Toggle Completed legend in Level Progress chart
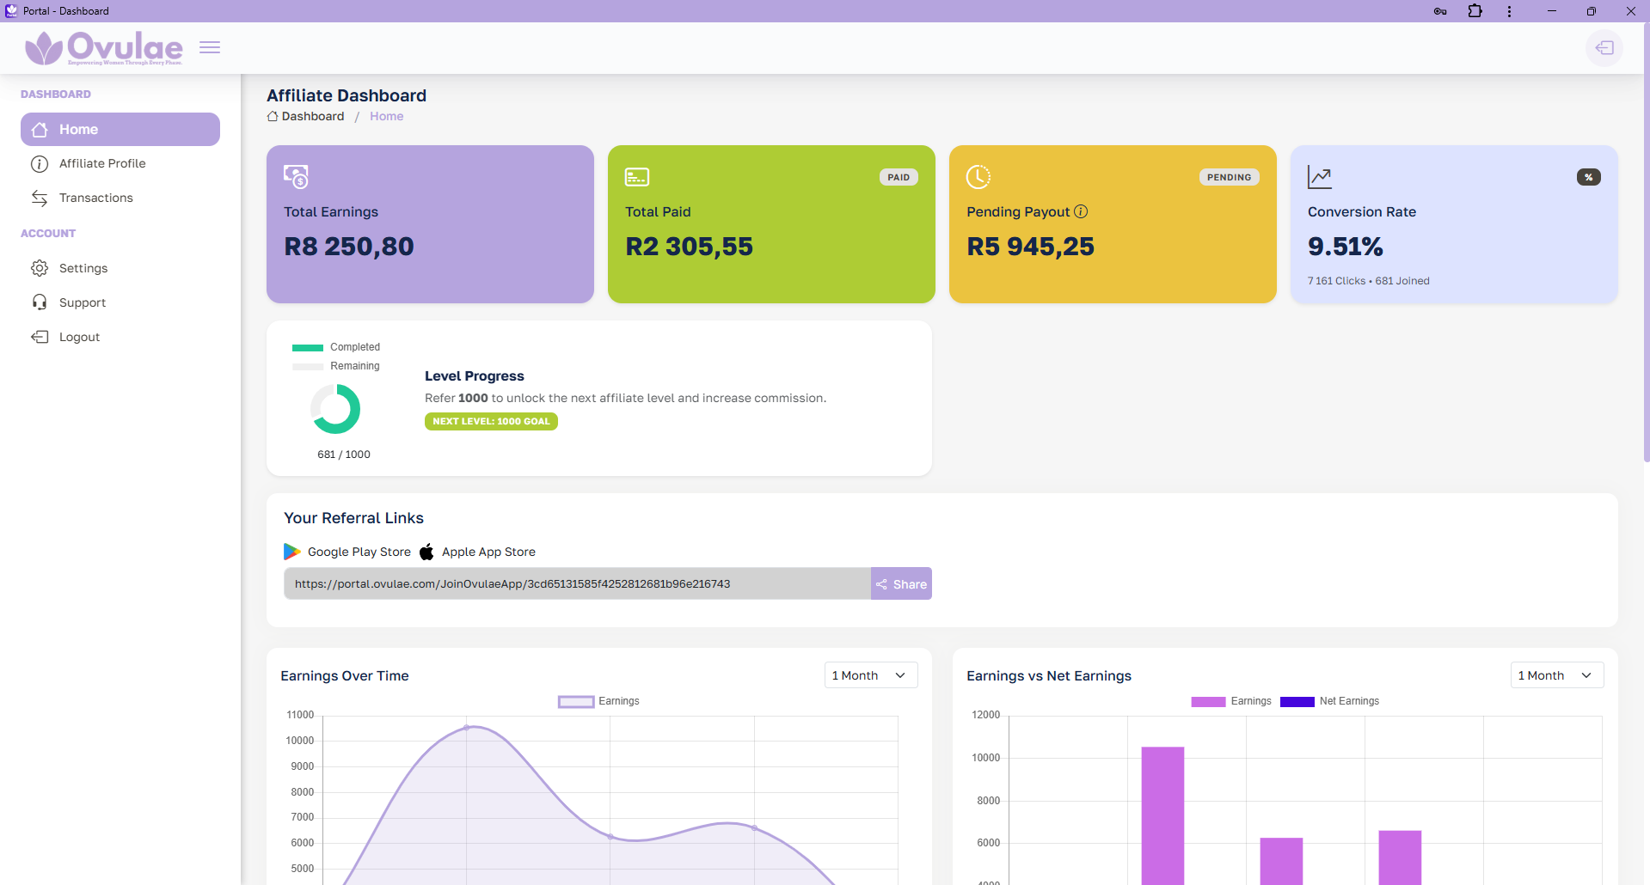The height and width of the screenshot is (885, 1650). coord(336,347)
